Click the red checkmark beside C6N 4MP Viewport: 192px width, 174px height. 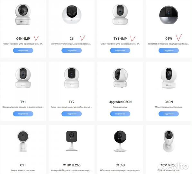coord(36,38)
